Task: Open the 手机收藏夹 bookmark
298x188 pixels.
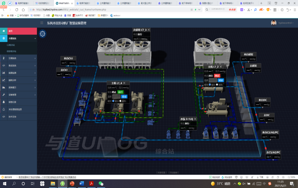Action: pos(23,16)
